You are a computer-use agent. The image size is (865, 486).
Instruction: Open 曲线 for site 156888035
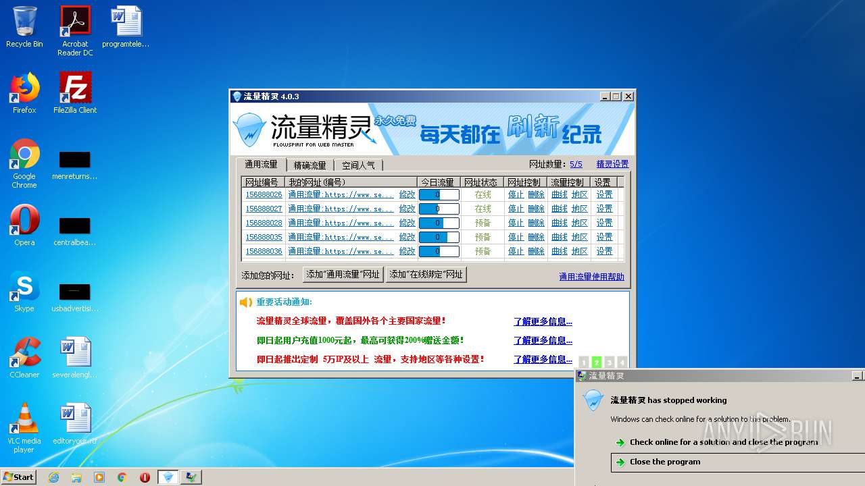click(560, 237)
